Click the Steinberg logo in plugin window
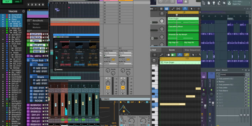The image size is (252, 126). [x=59, y=70]
